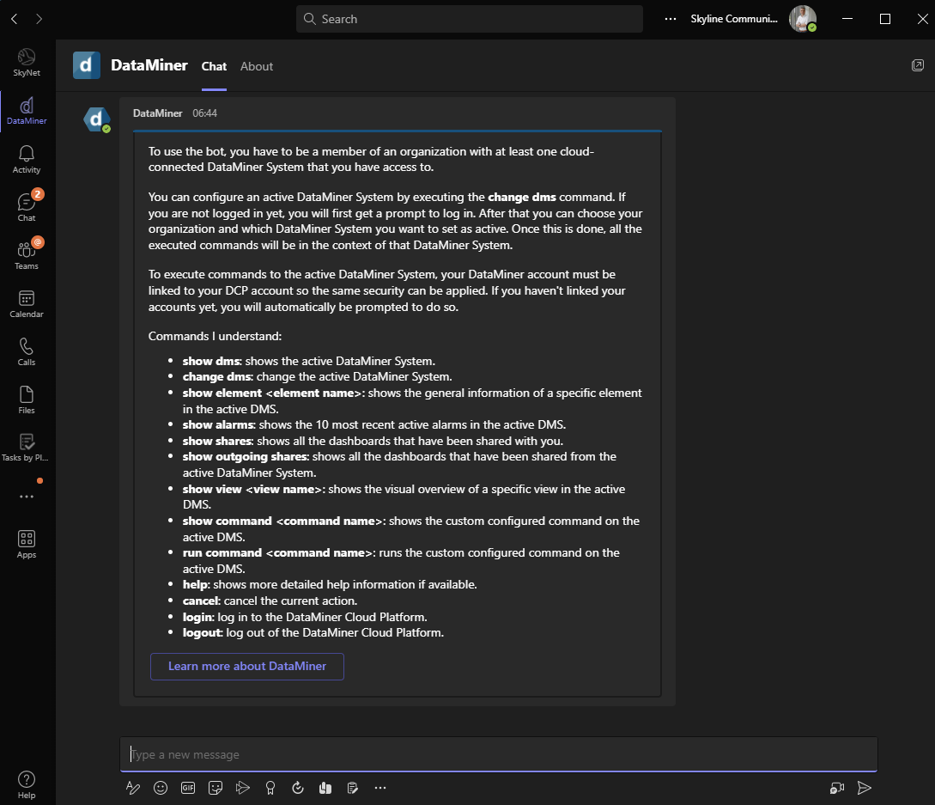This screenshot has height=805, width=935.
Task: Click the 'show outgoing shares' command text
Action: [x=245, y=457]
